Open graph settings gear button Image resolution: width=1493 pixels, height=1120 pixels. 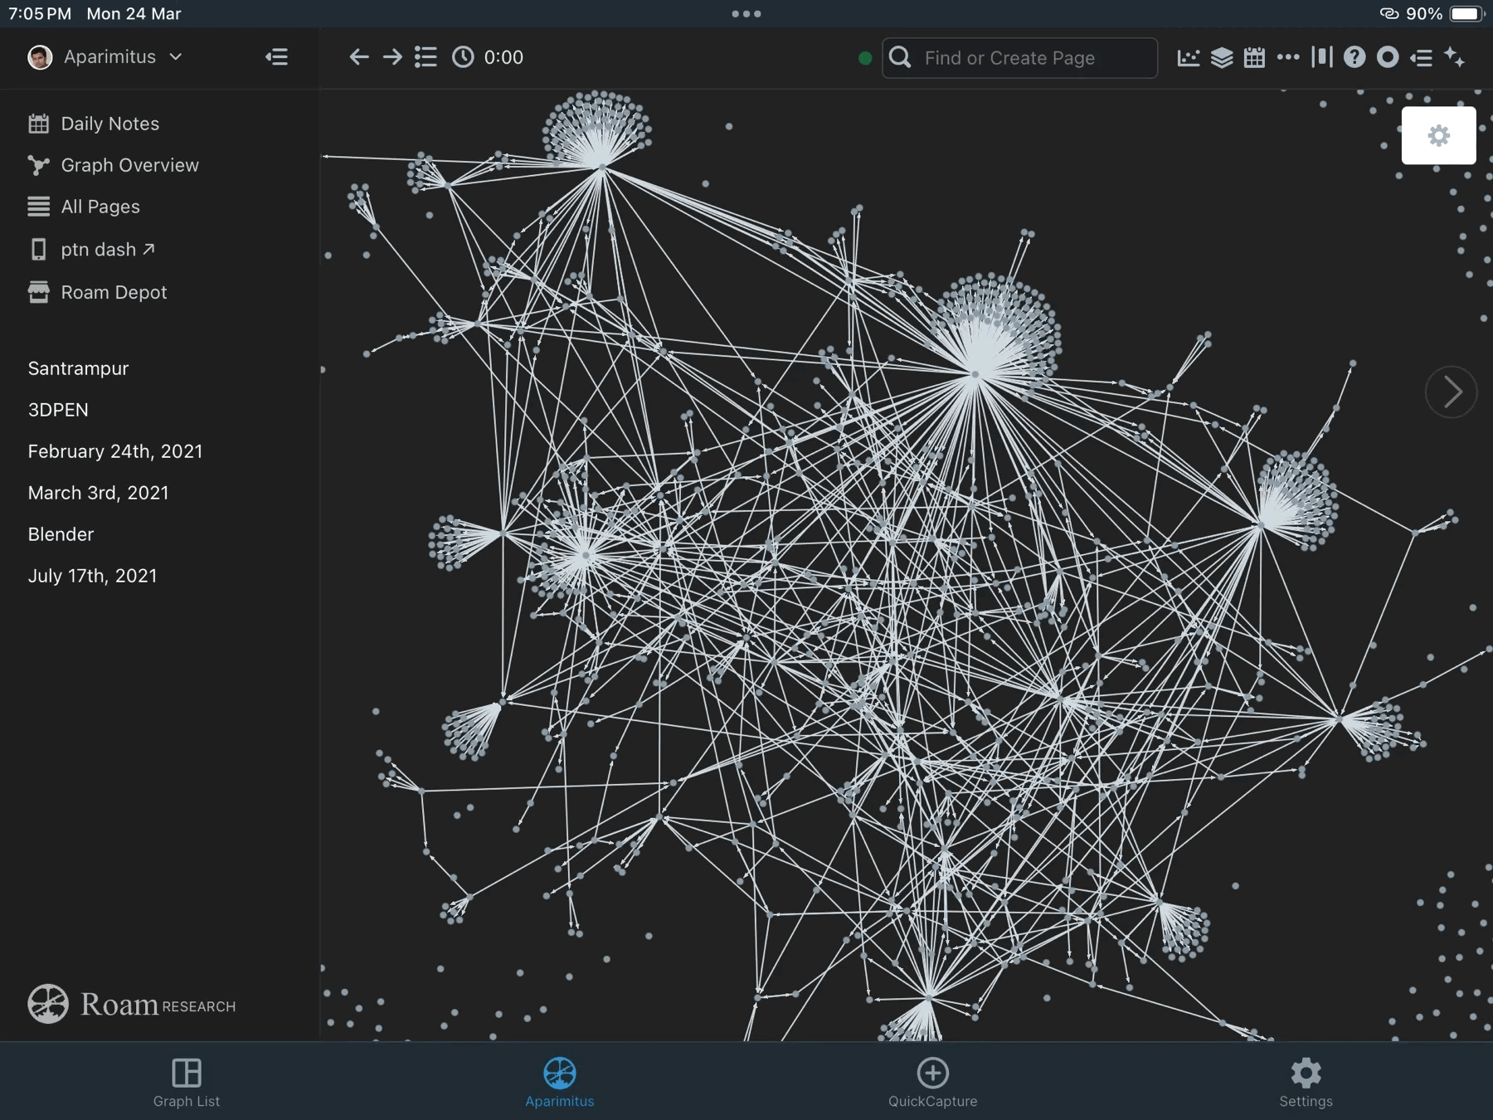click(1439, 135)
